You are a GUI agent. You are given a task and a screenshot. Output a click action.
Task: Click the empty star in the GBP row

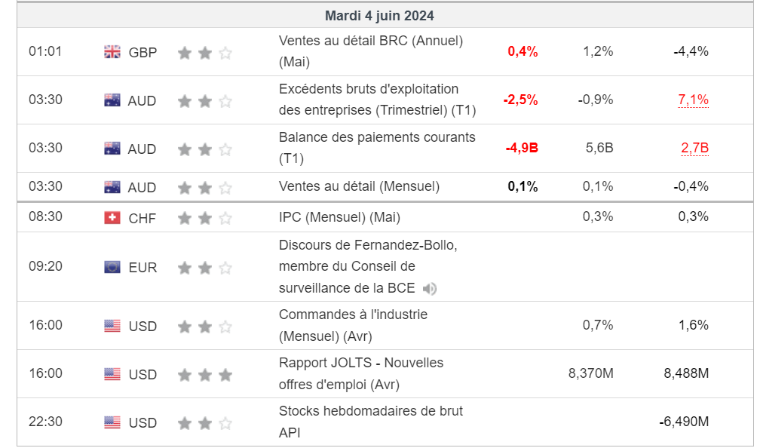(x=225, y=52)
